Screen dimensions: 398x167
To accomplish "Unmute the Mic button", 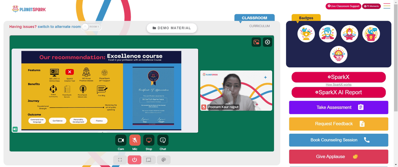I will point(135,140).
